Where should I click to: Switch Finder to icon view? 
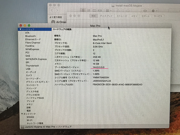coord(83,10)
